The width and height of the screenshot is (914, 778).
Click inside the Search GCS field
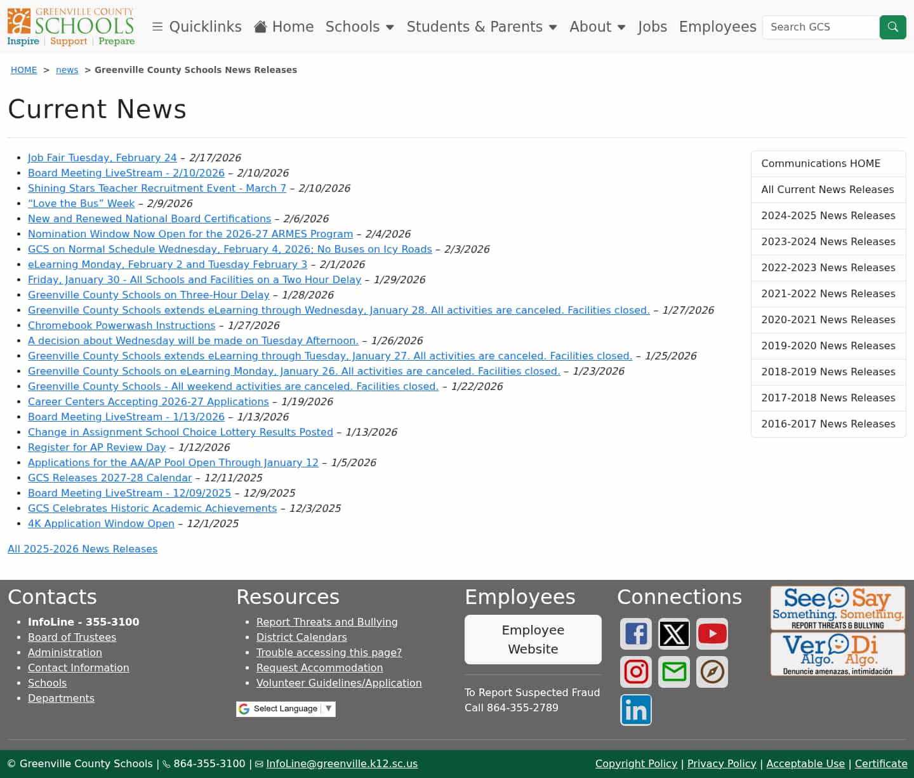pyautogui.click(x=820, y=27)
